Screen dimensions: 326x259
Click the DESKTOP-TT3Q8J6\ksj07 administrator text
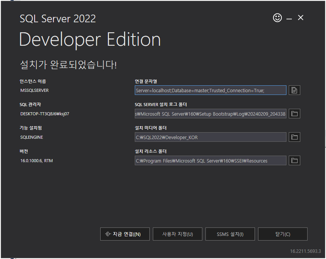pyautogui.click(x=45, y=114)
